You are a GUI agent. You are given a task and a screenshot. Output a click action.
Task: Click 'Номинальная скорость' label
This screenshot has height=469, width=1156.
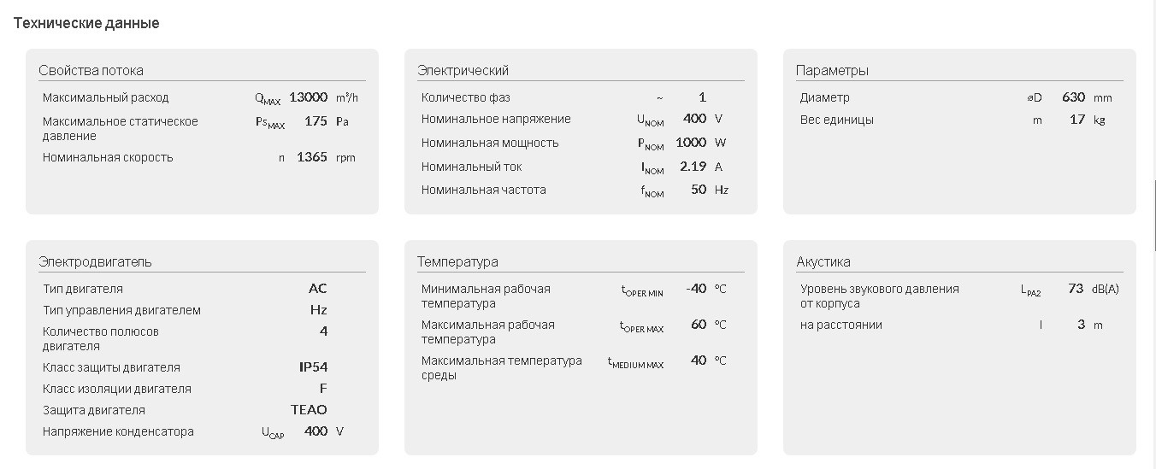[x=108, y=157]
